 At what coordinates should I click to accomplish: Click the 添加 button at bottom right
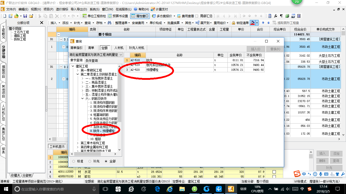(336, 153)
